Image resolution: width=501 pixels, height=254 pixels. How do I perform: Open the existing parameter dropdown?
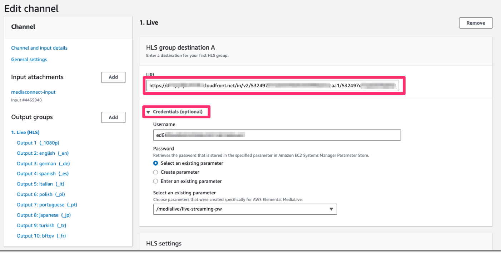point(245,209)
